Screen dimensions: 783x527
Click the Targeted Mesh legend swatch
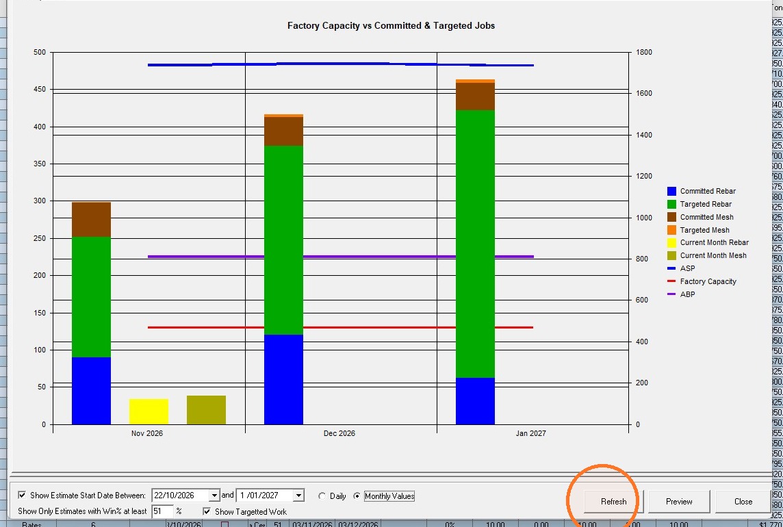point(671,230)
